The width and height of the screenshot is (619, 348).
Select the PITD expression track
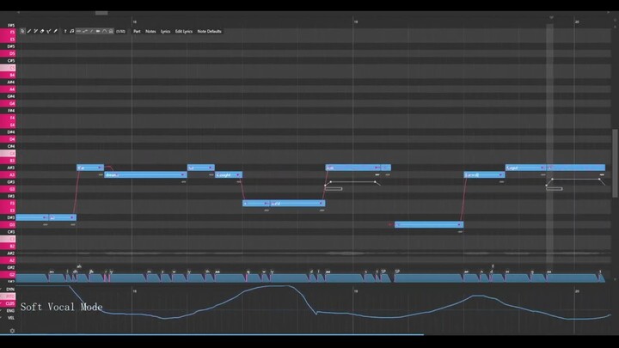[9, 296]
